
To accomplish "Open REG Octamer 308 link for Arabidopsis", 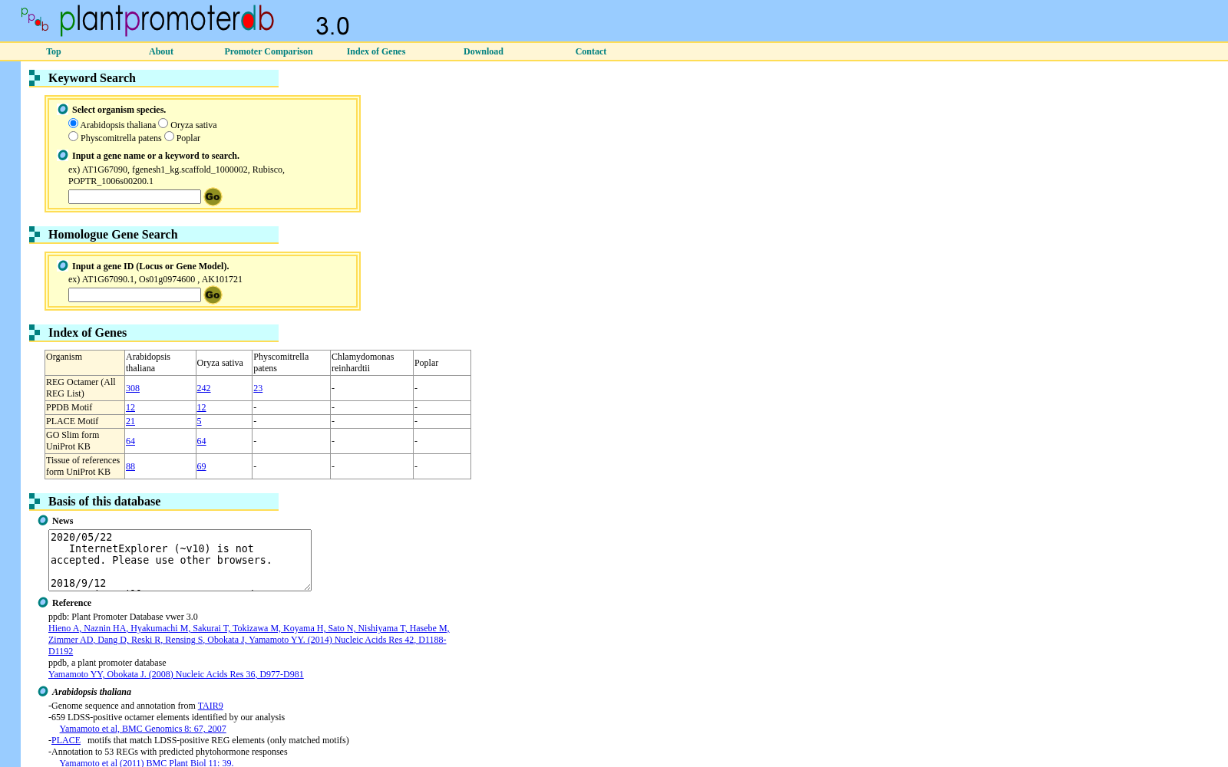I will (x=133, y=388).
